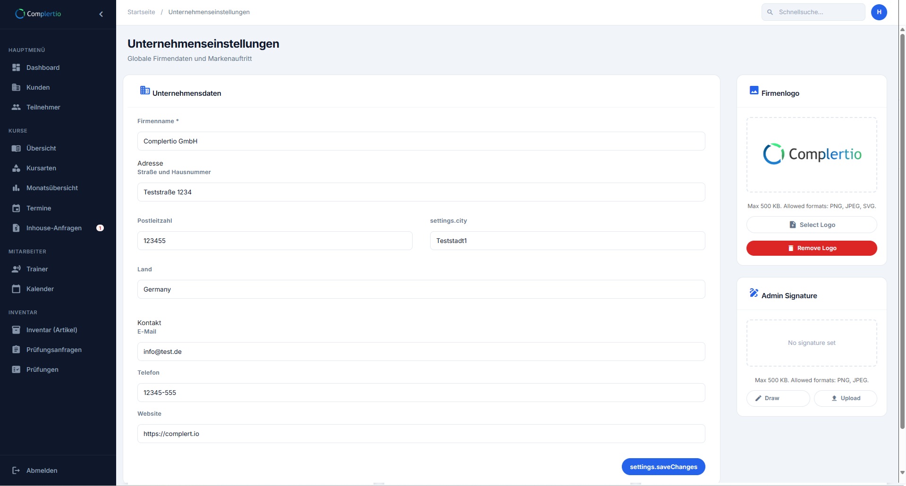Image resolution: width=906 pixels, height=486 pixels.
Task: Click the notification badge on Inhouse-Anfragen
Action: tap(100, 228)
